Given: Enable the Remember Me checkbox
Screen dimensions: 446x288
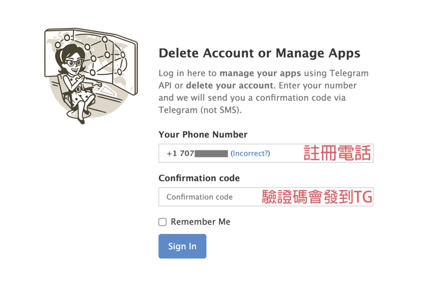Looking at the screenshot, I should point(162,222).
